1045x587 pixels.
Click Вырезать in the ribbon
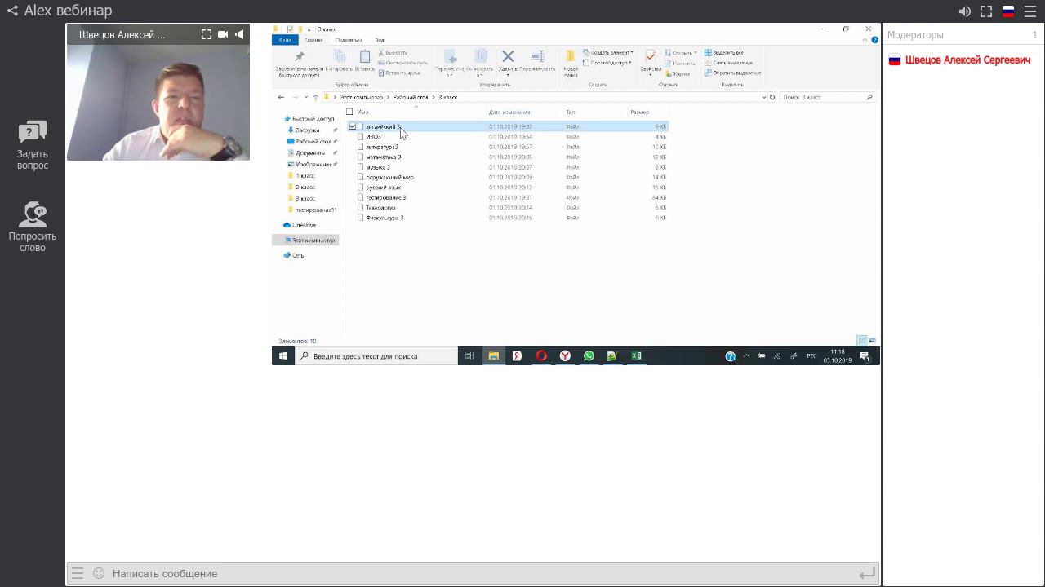tap(393, 53)
